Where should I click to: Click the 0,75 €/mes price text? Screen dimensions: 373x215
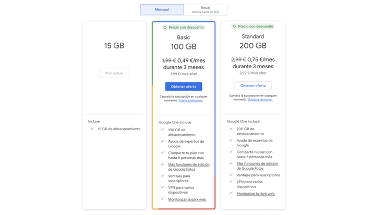261,59
